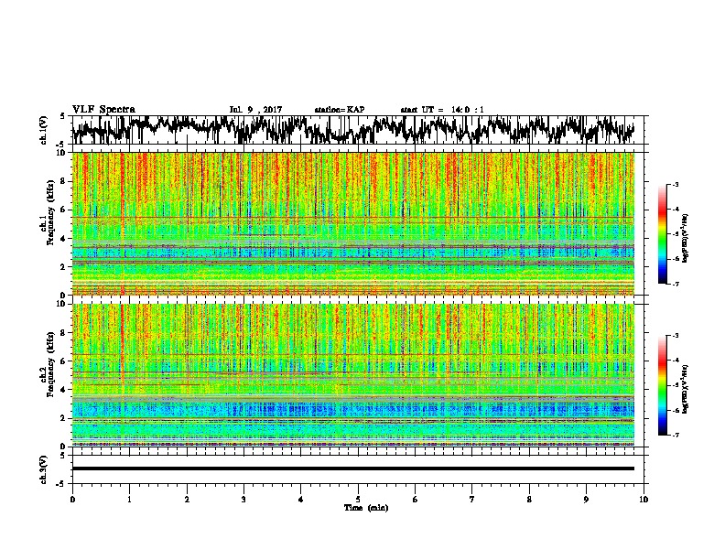Click the time-axis tick label "1"
The image size is (725, 560).
coord(129,500)
